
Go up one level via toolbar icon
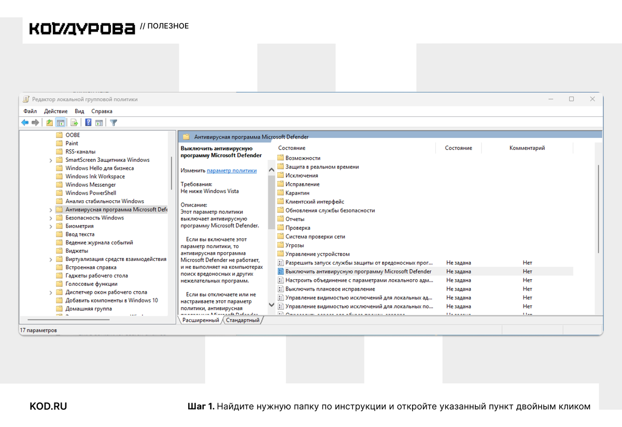49,122
